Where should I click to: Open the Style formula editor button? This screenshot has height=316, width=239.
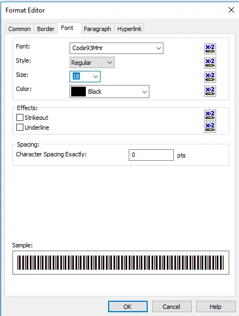click(x=210, y=63)
